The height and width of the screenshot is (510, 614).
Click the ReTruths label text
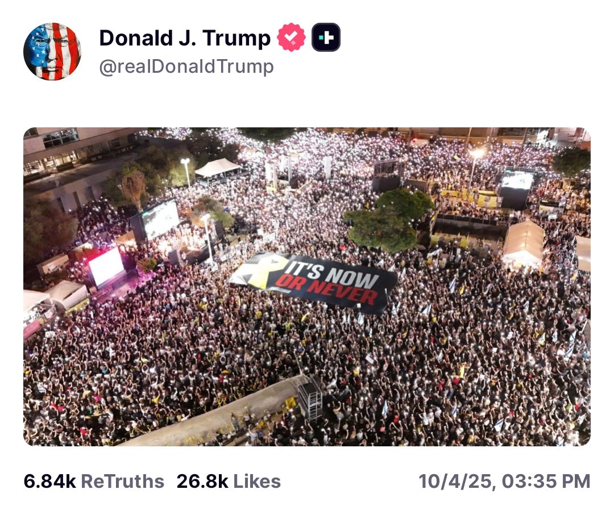tap(123, 481)
